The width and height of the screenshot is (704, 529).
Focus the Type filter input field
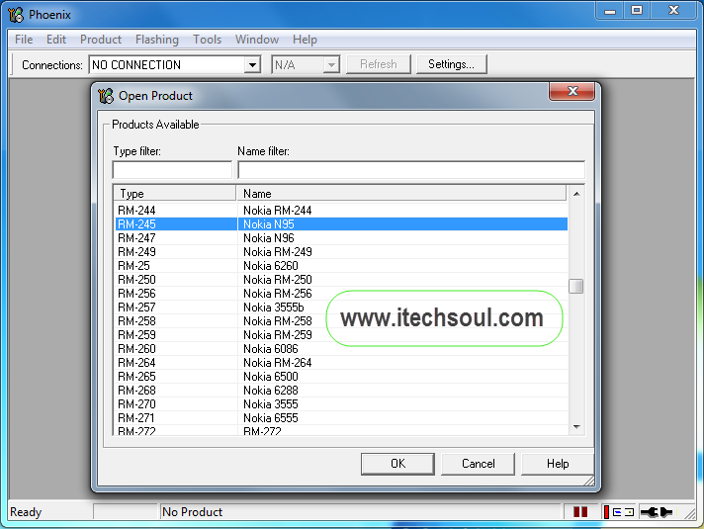click(x=172, y=170)
